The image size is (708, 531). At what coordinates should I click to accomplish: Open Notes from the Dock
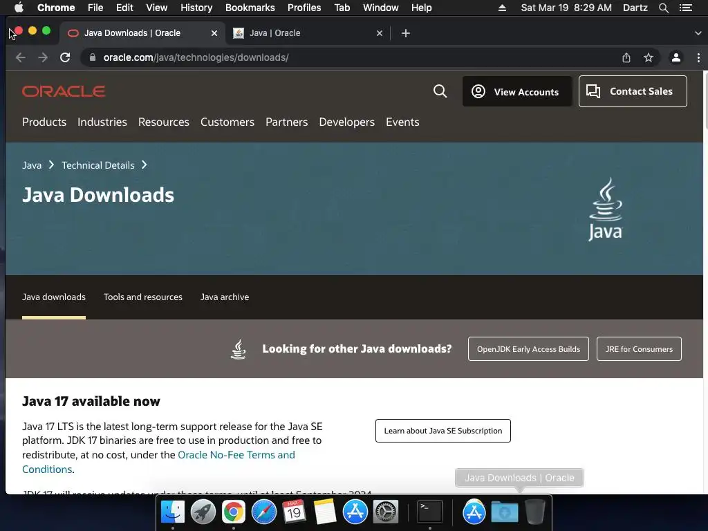(325, 512)
